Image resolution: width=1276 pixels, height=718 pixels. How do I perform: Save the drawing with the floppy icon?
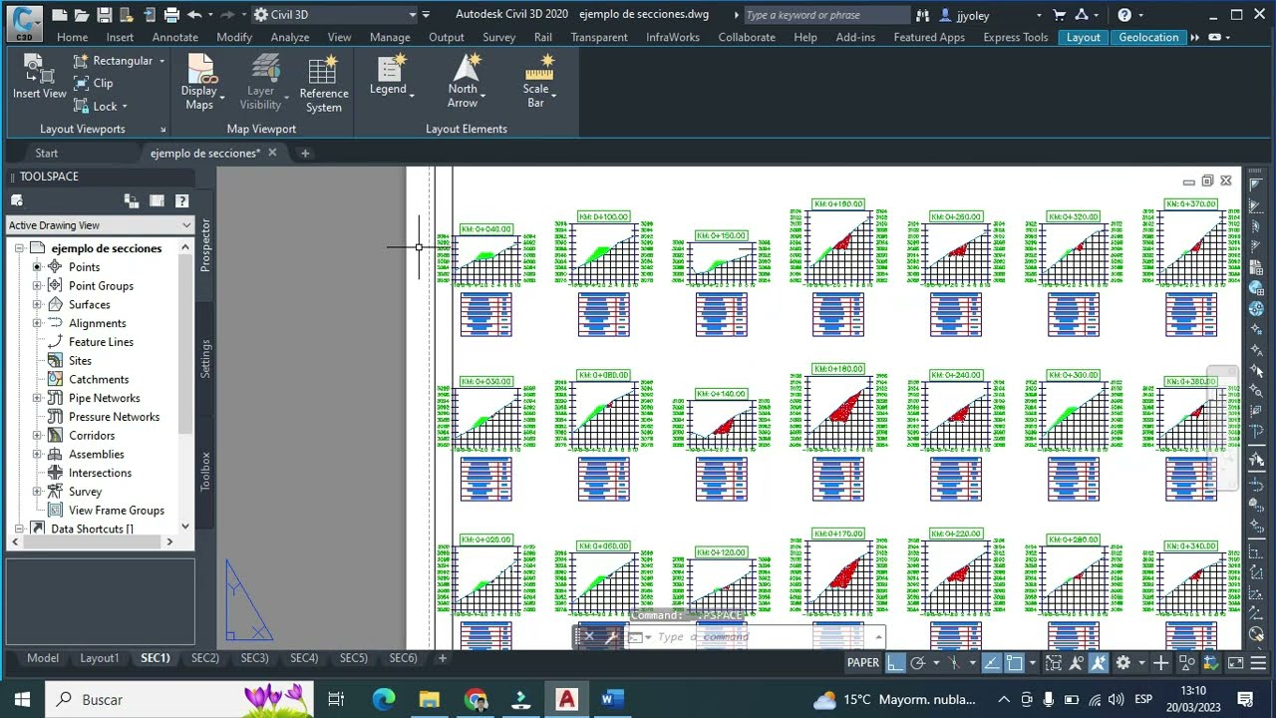pos(104,15)
